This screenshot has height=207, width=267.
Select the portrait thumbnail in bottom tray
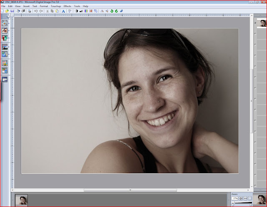(21, 200)
